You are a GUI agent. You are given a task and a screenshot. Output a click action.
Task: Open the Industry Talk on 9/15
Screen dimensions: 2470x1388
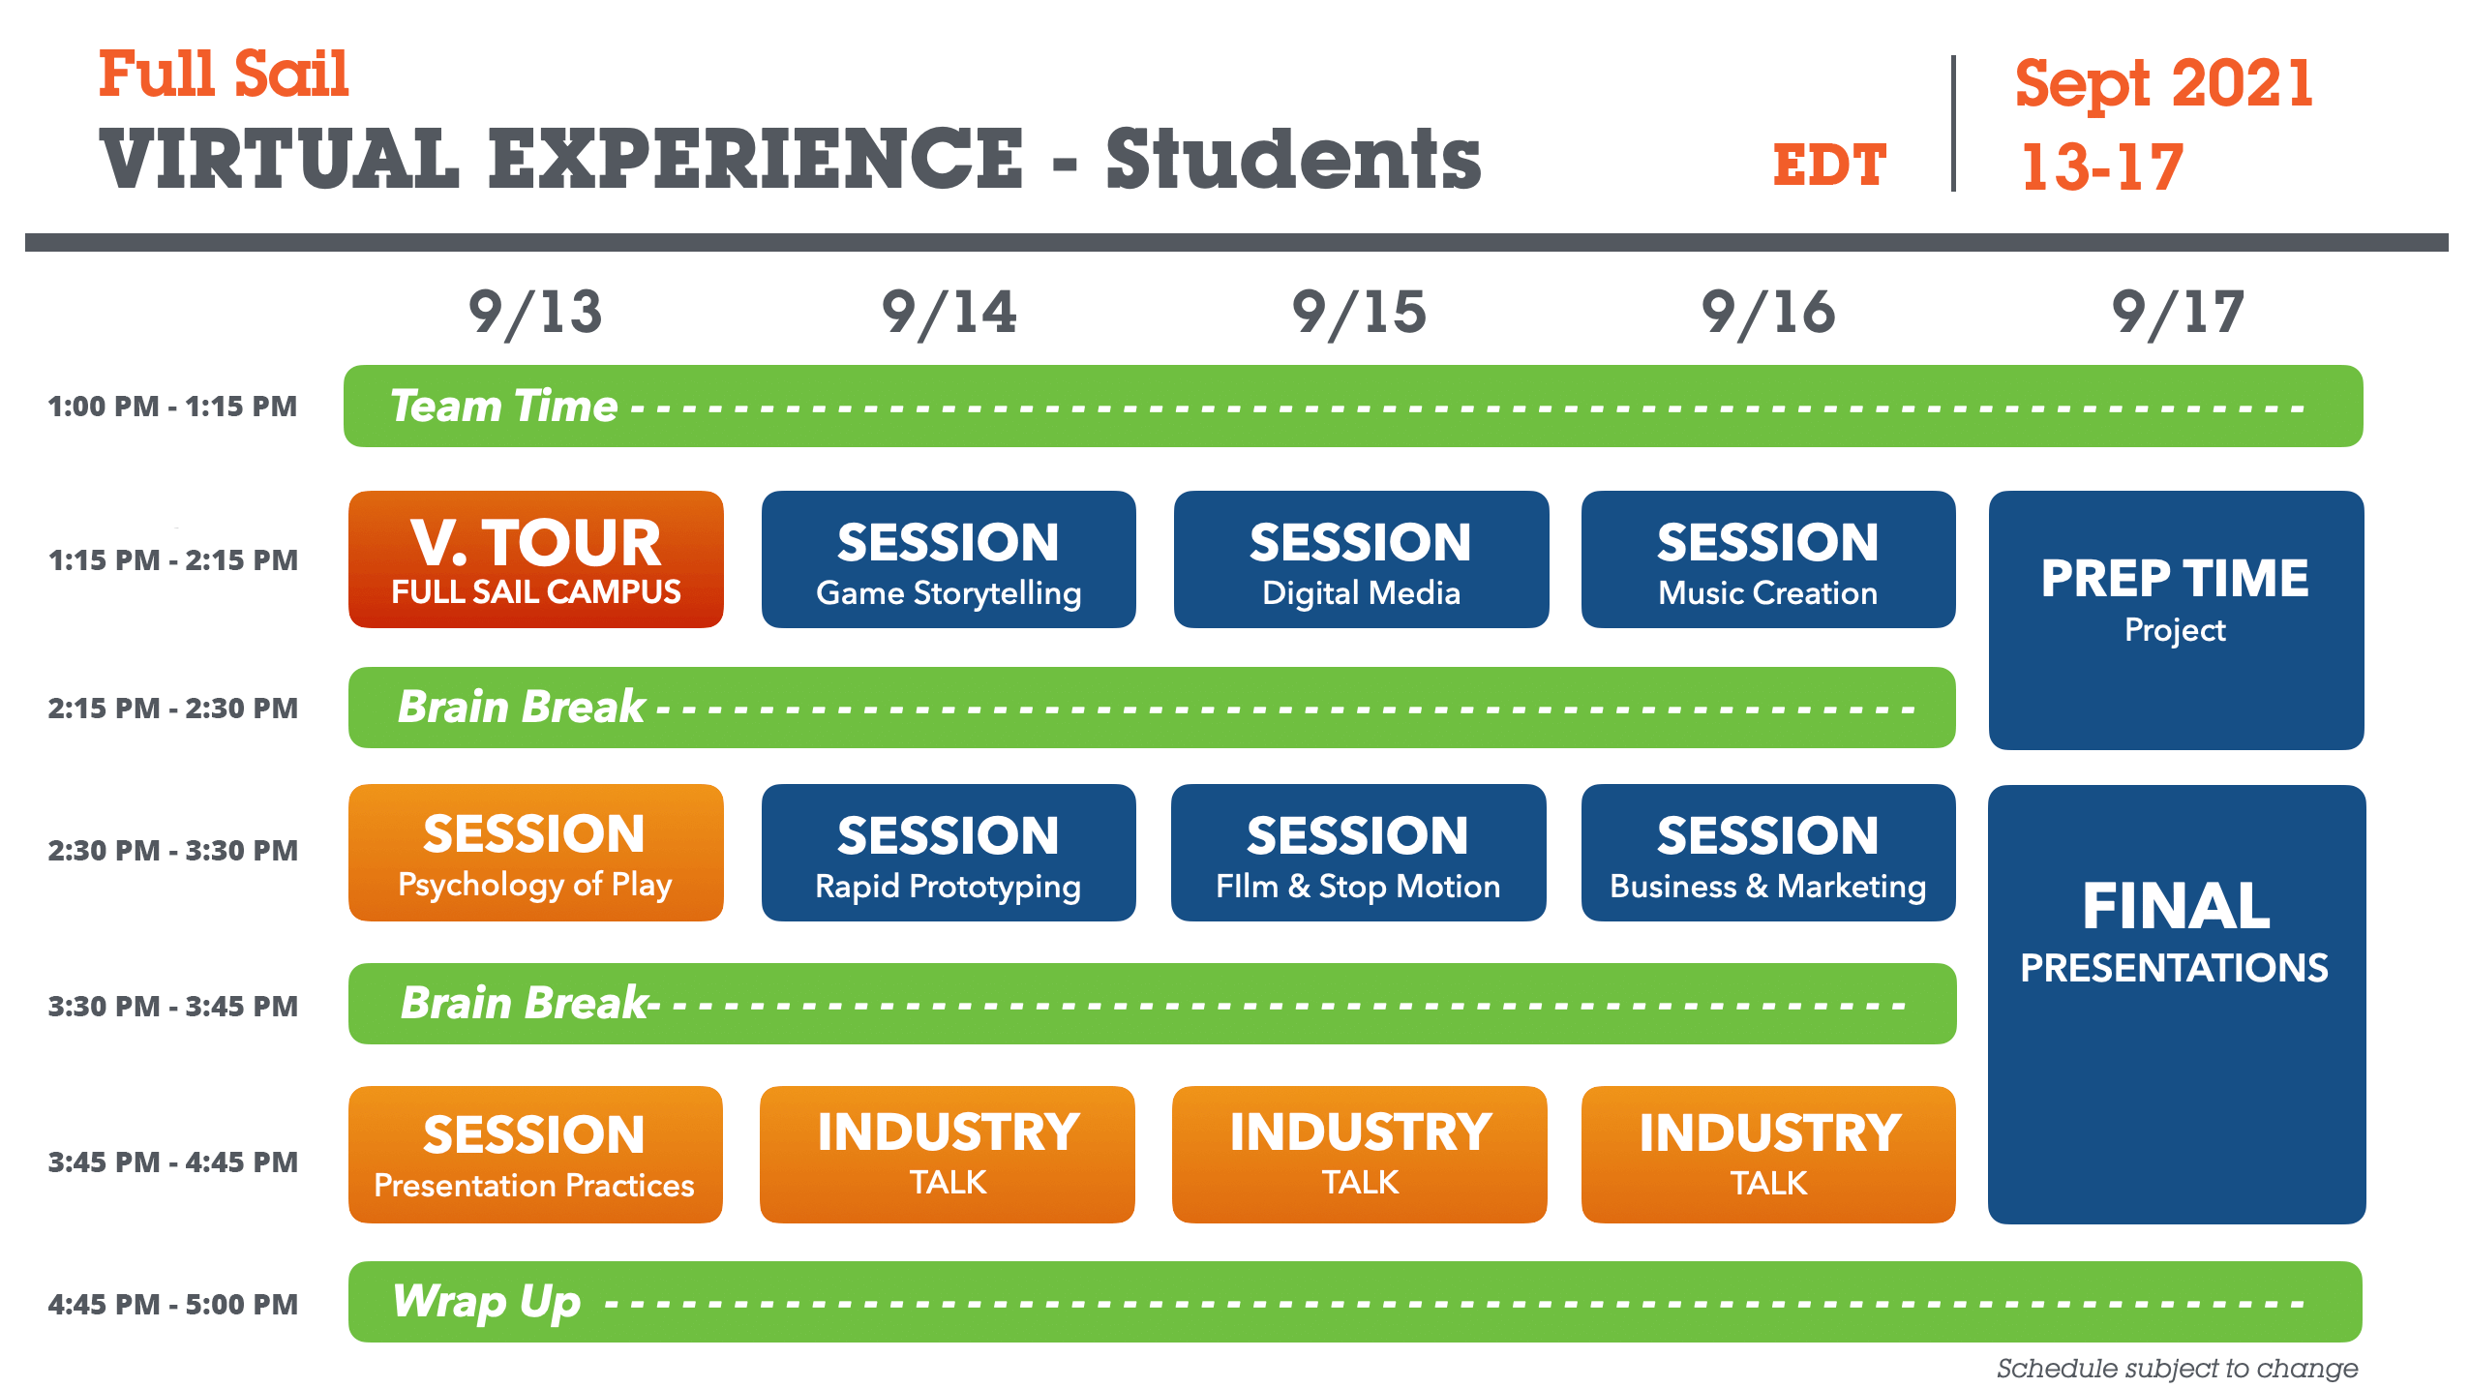pyautogui.click(x=1359, y=1155)
